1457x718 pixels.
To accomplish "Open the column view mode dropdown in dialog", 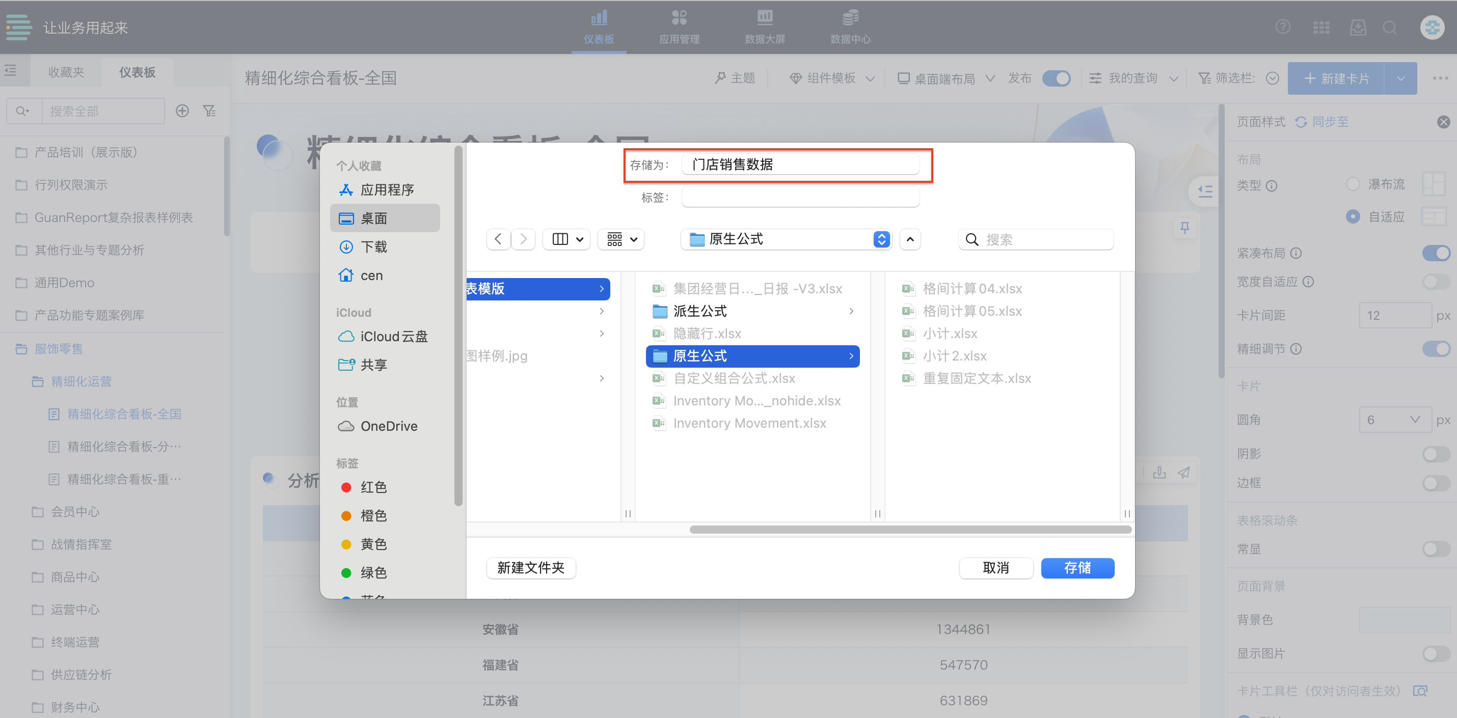I will 566,239.
